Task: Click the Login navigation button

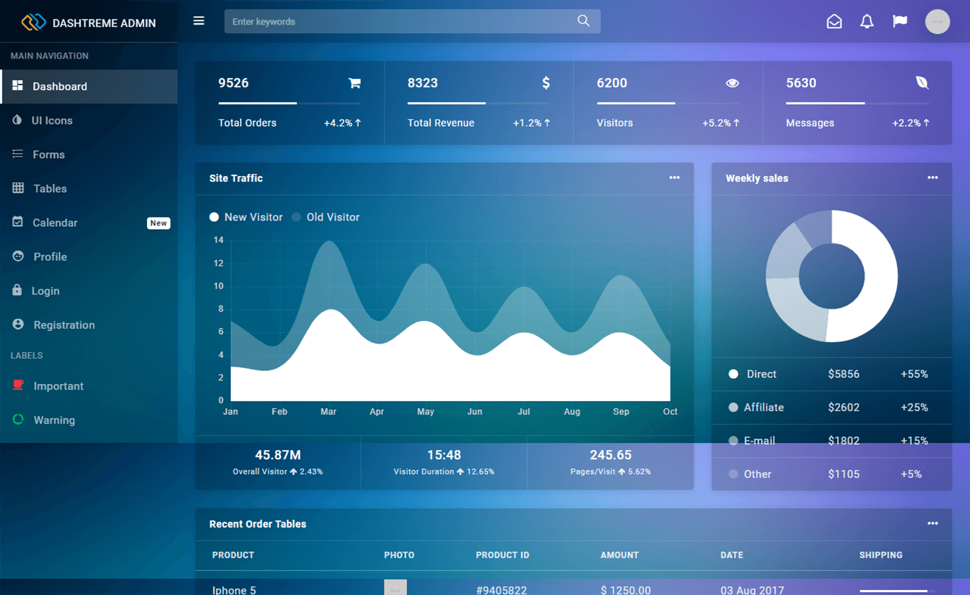Action: point(46,289)
